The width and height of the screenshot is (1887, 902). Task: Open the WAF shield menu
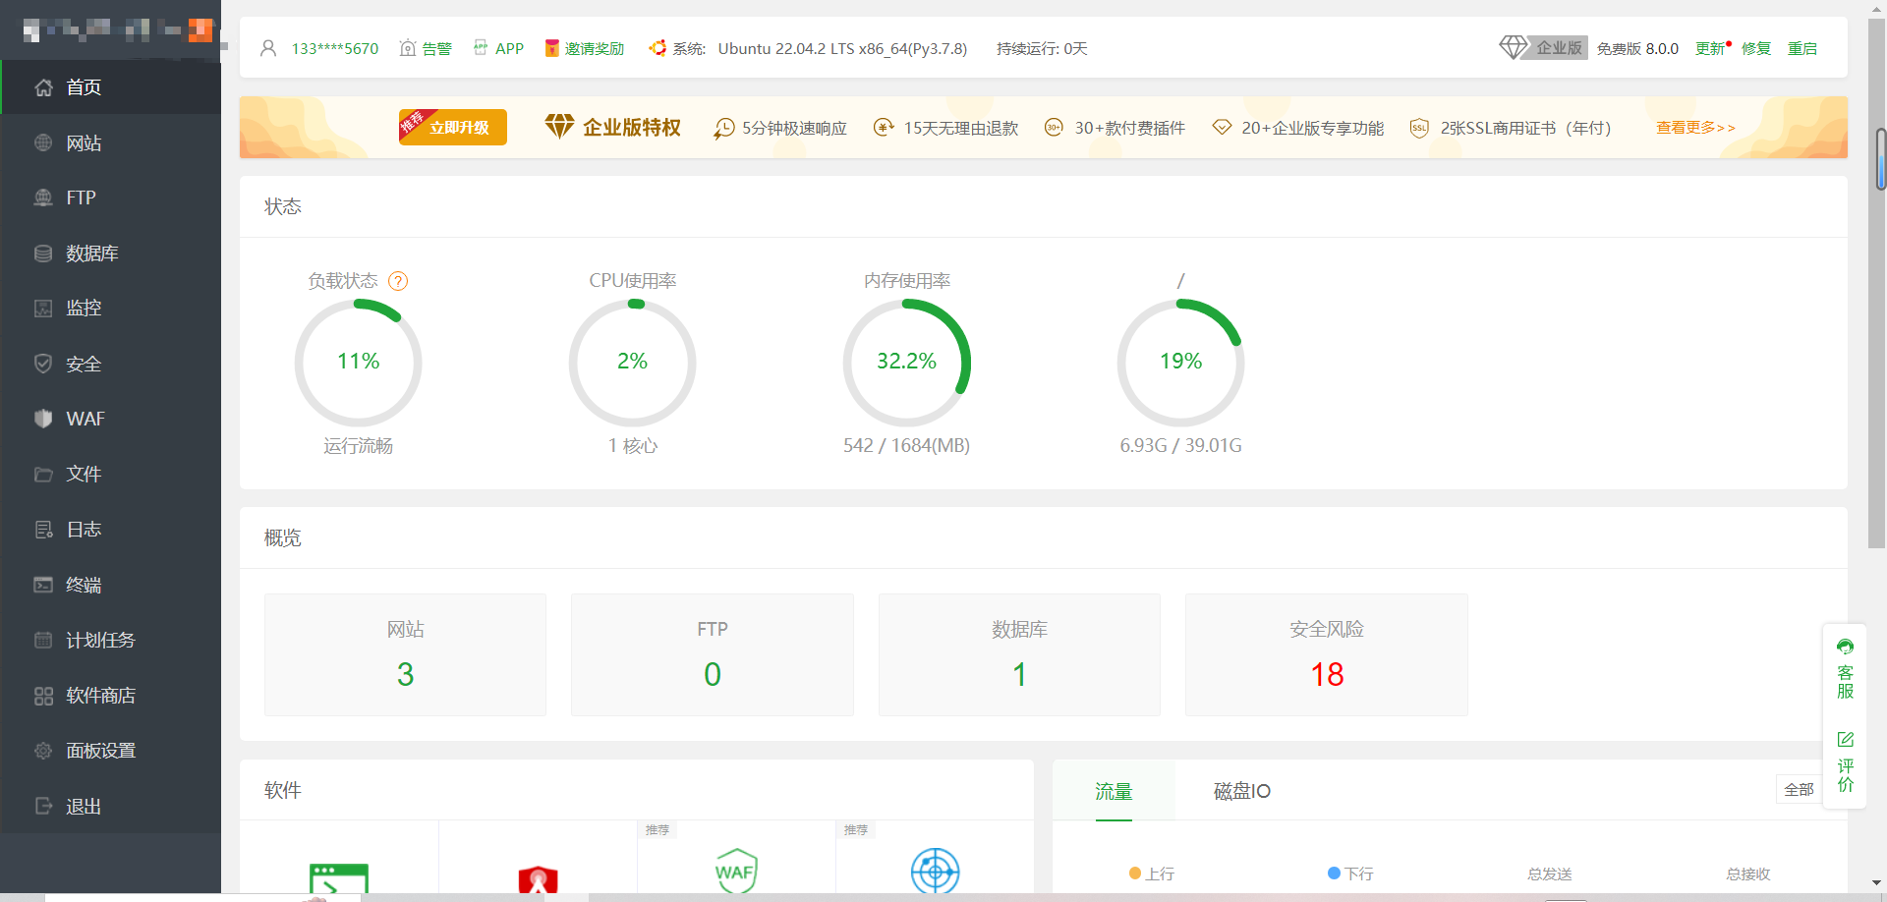pyautogui.click(x=110, y=419)
